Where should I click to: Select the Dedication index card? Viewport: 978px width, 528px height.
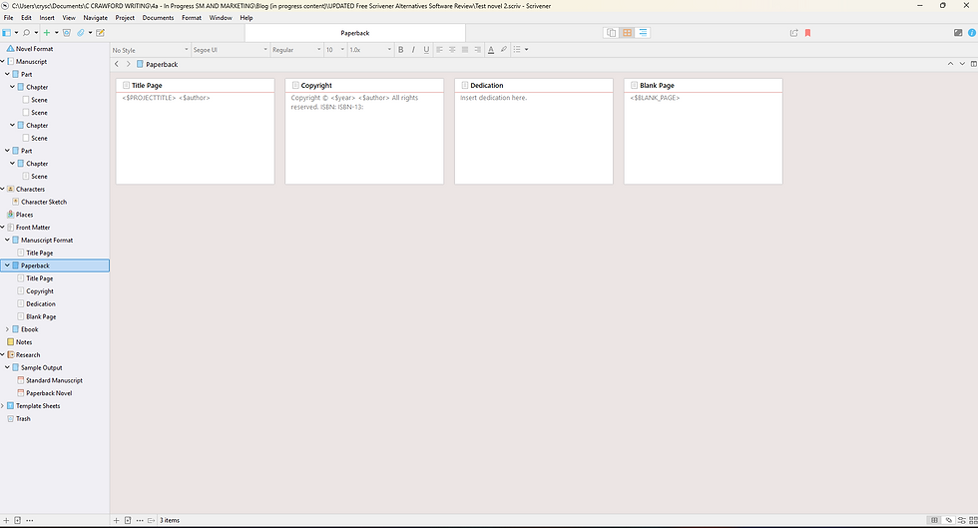[534, 131]
